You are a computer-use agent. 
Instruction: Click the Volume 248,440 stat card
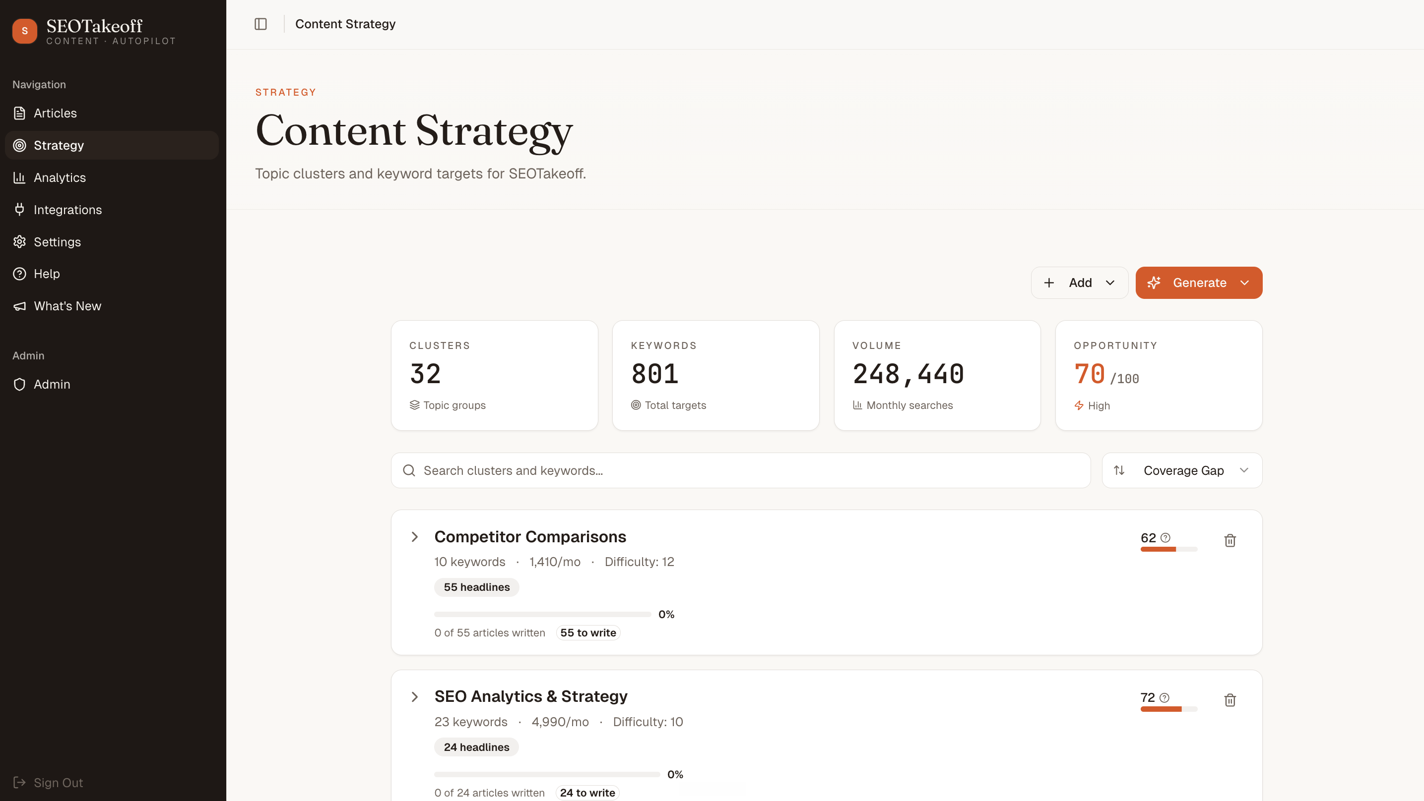938,376
